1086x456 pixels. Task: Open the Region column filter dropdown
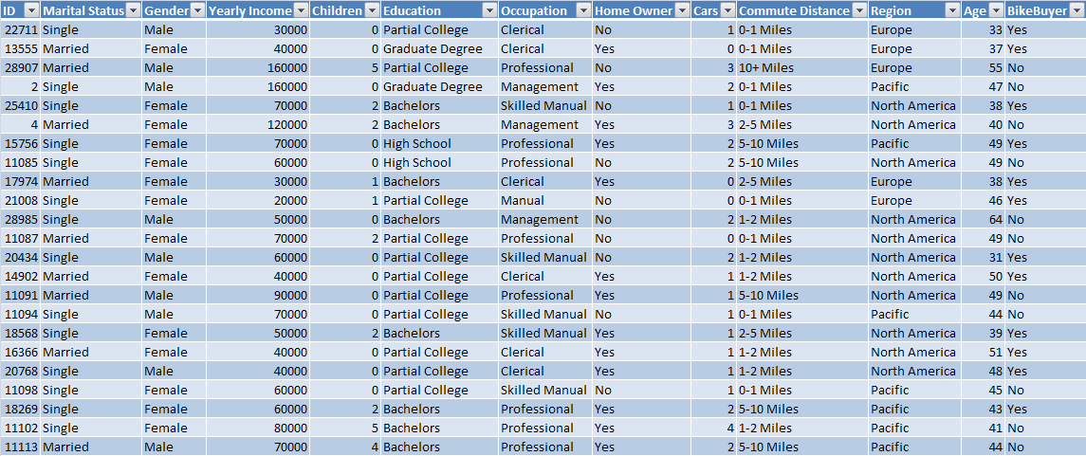tap(951, 10)
